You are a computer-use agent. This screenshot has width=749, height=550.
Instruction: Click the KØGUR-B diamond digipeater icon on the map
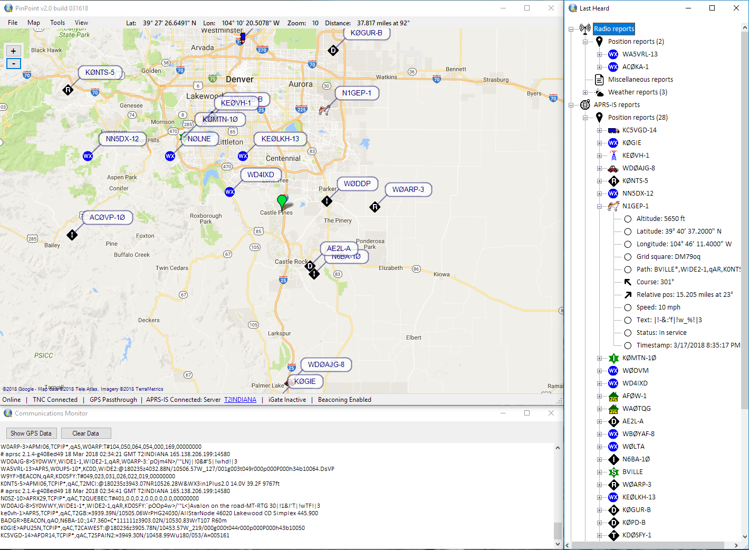[333, 51]
